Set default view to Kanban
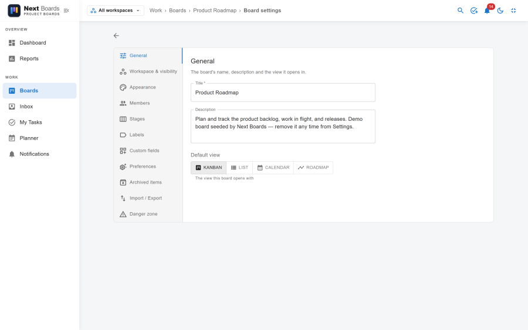Image resolution: width=528 pixels, height=330 pixels. click(x=209, y=168)
